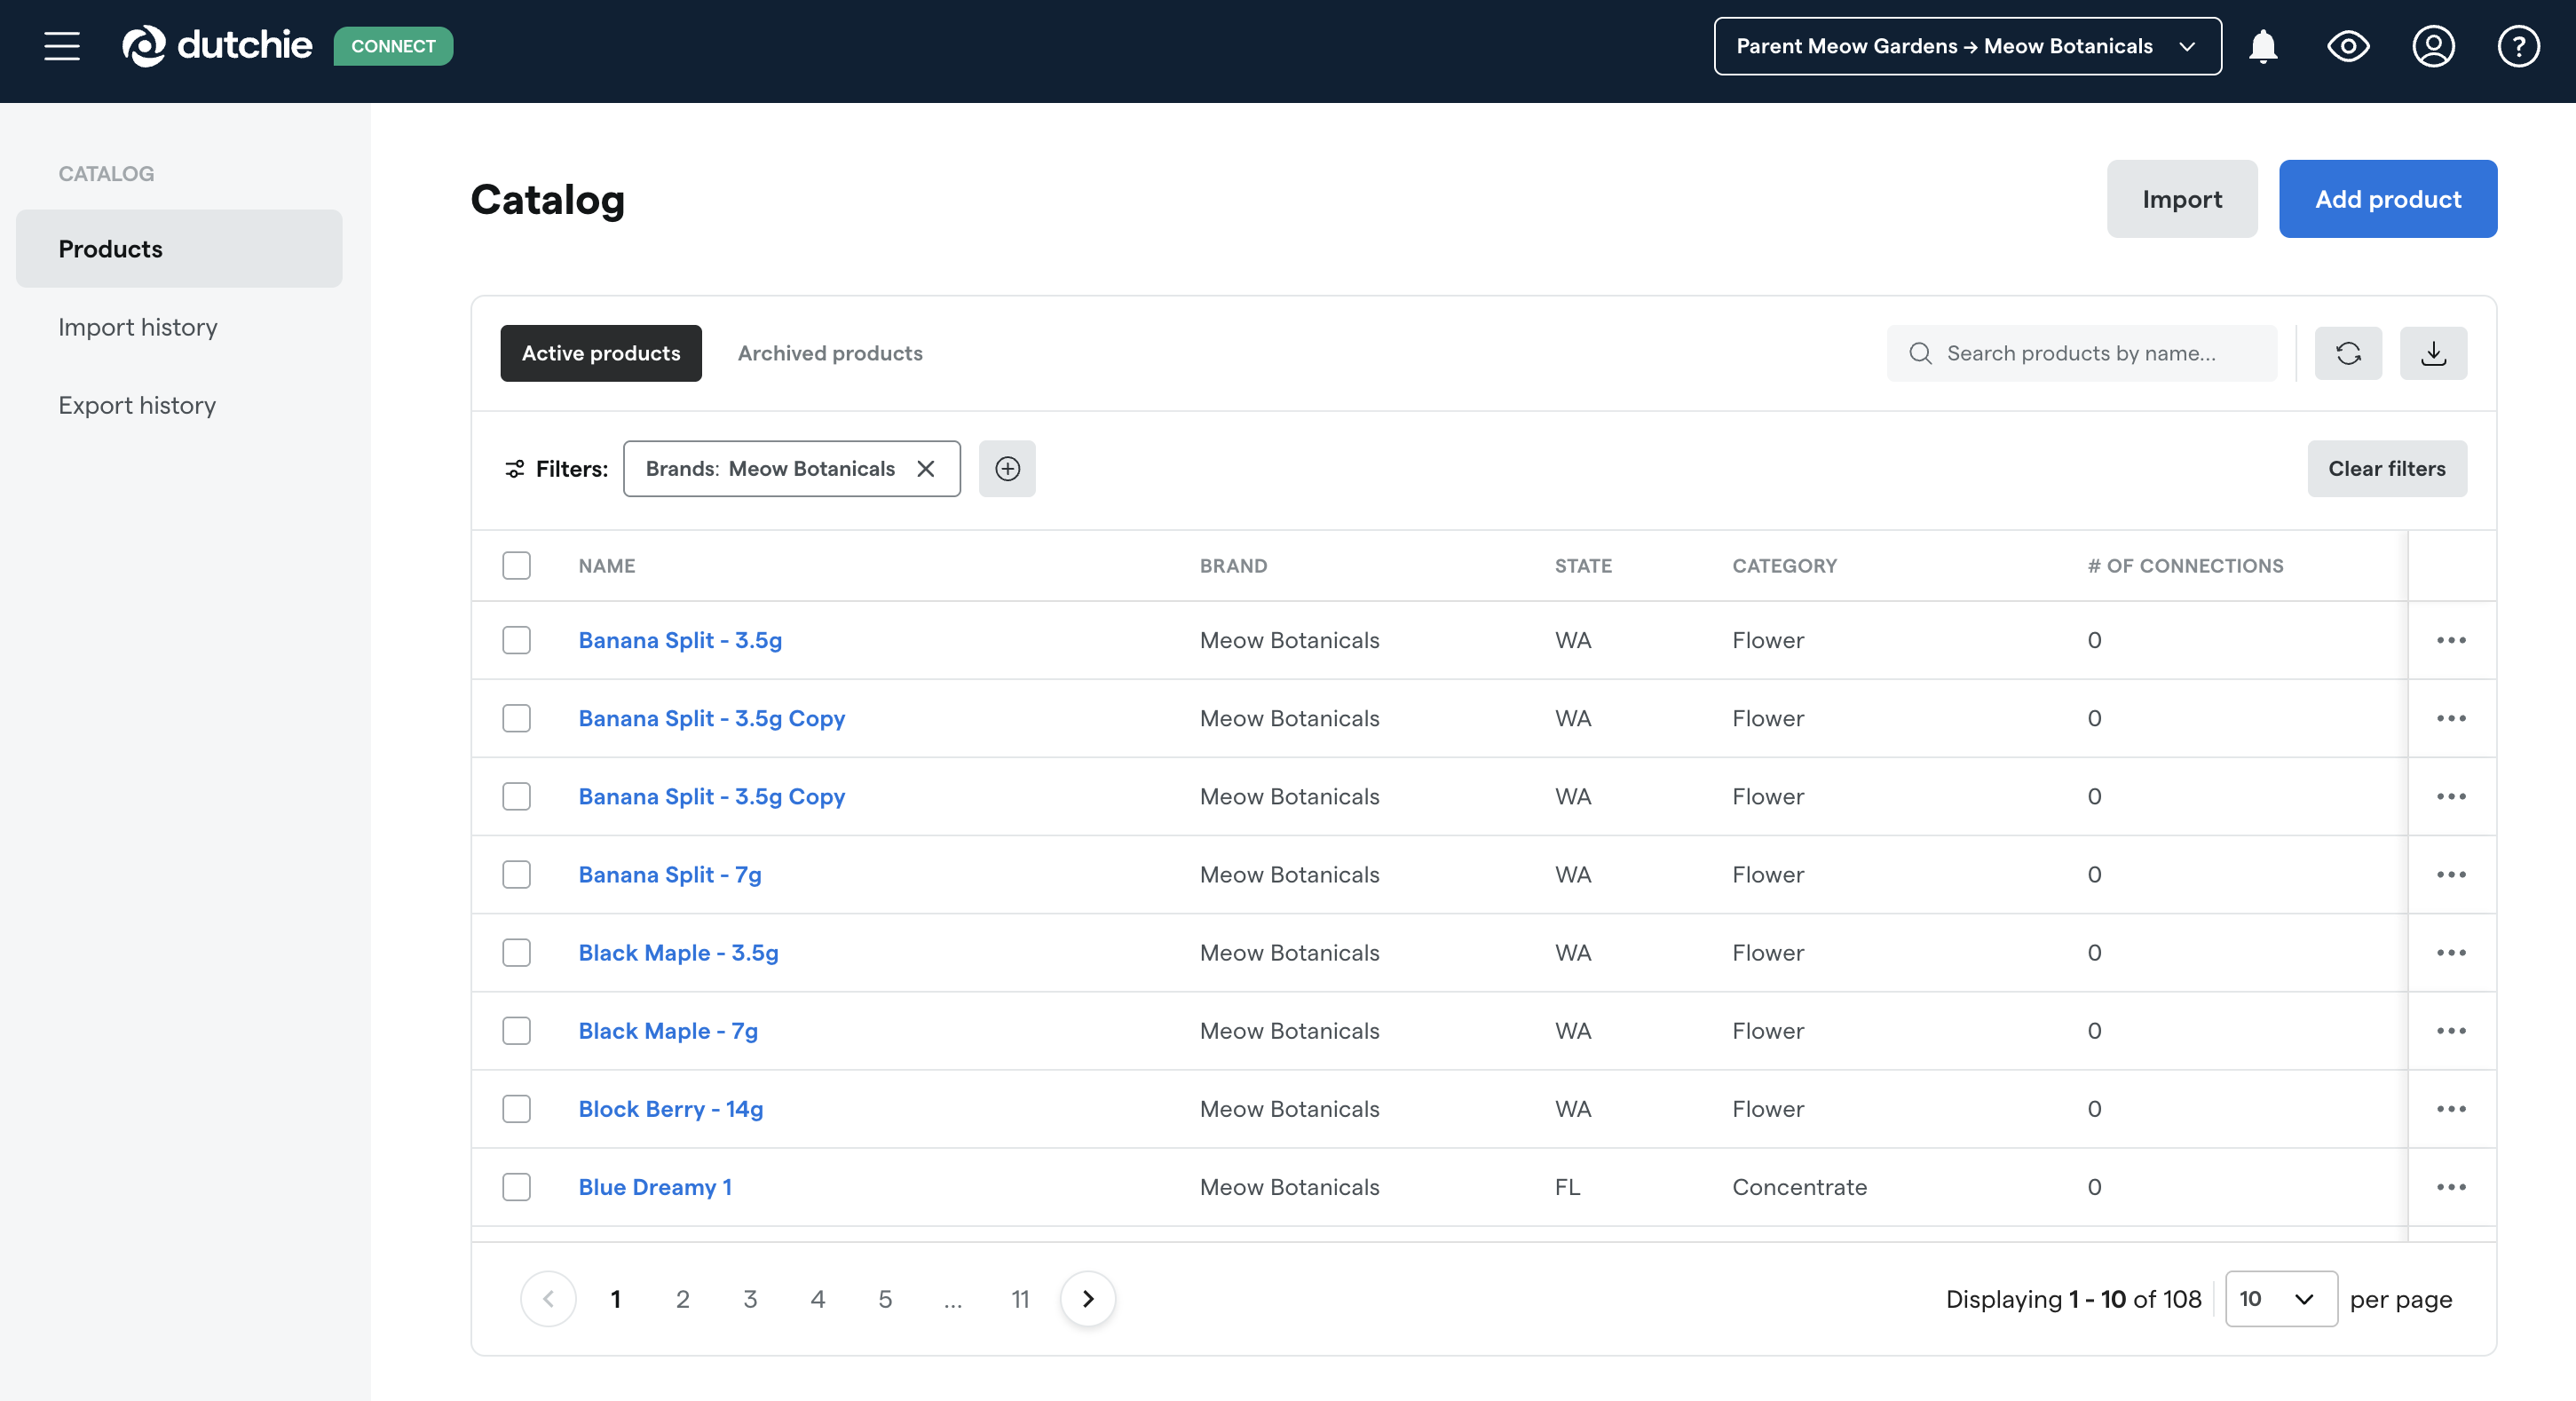Click the CATEGORY column header
The width and height of the screenshot is (2576, 1401).
click(1785, 566)
